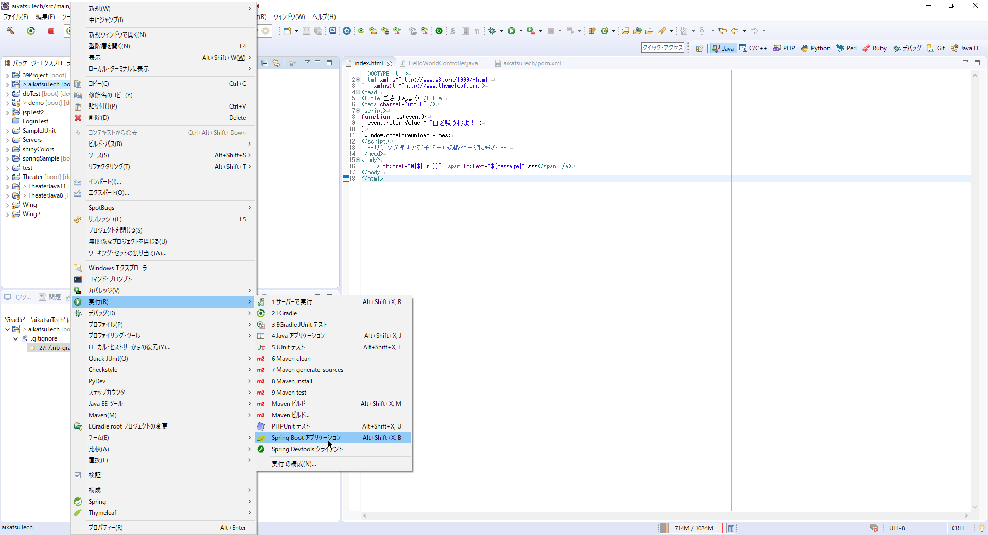Viewport: 988px width, 535px height.
Task: Click プロパティー(R) at the menu bottom
Action: click(x=163, y=528)
